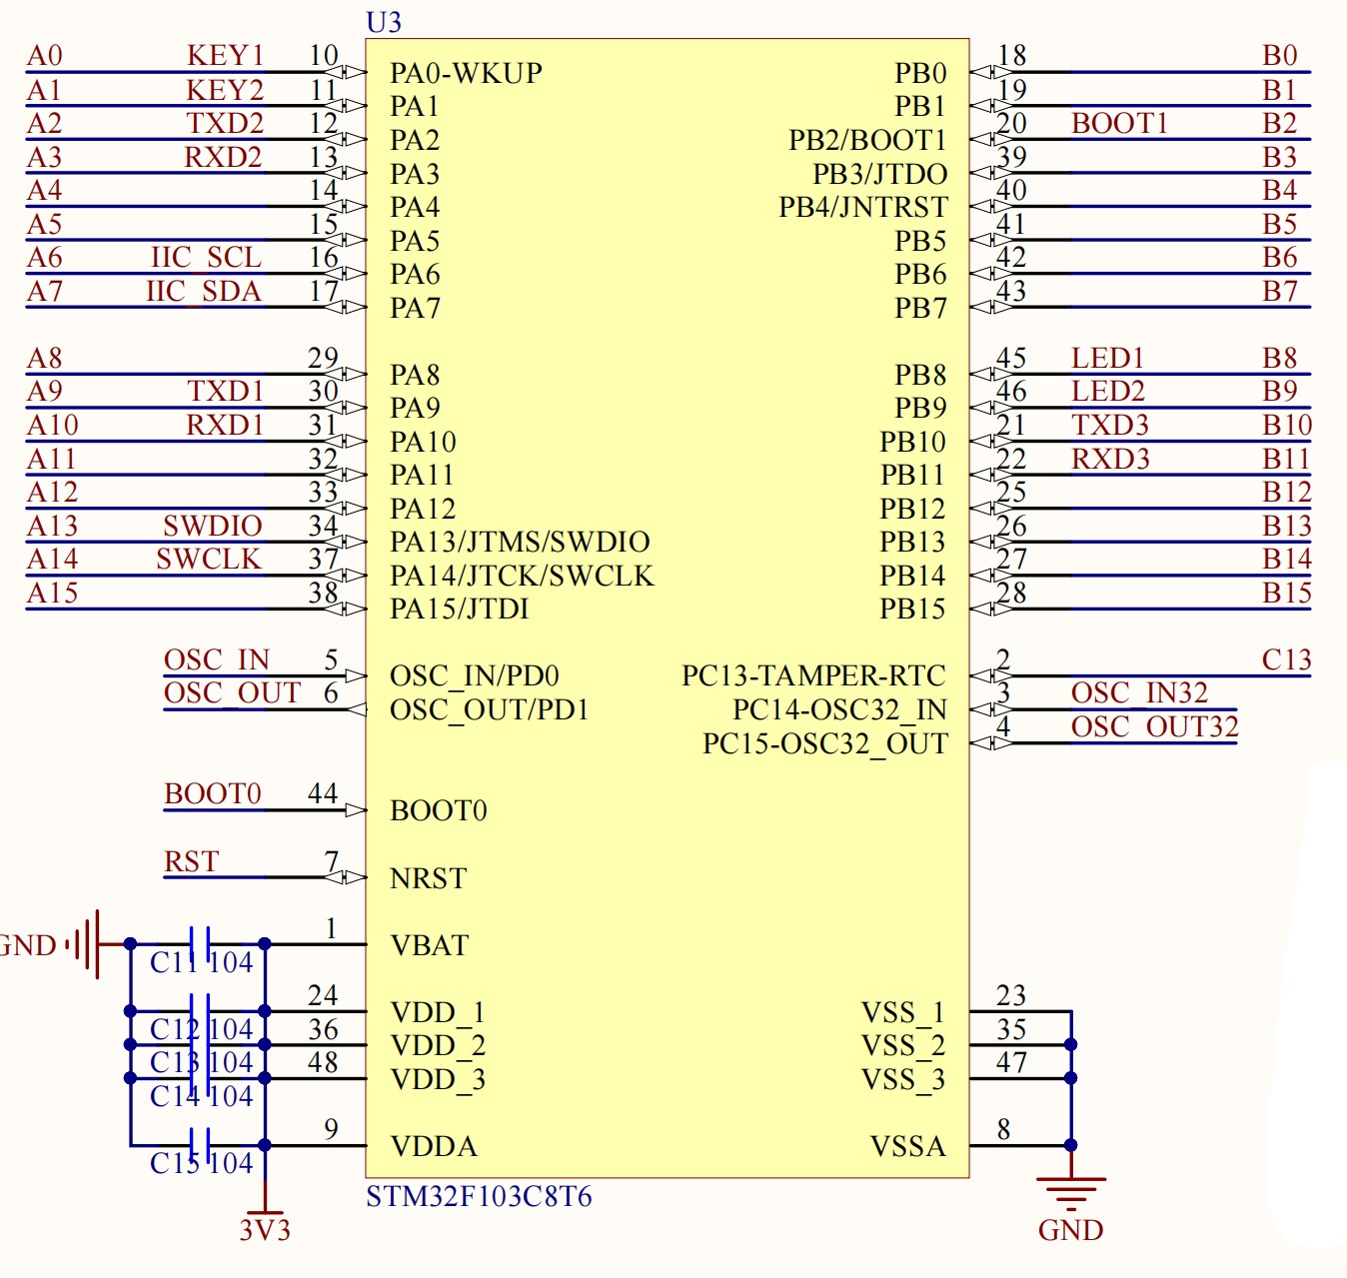Viewport: 1347px width, 1278px height.
Task: Click the U3 component designator
Action: (384, 22)
